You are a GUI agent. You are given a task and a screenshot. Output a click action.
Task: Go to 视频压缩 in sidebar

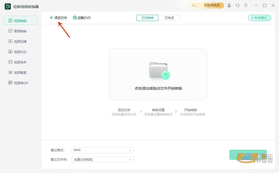(x=20, y=41)
